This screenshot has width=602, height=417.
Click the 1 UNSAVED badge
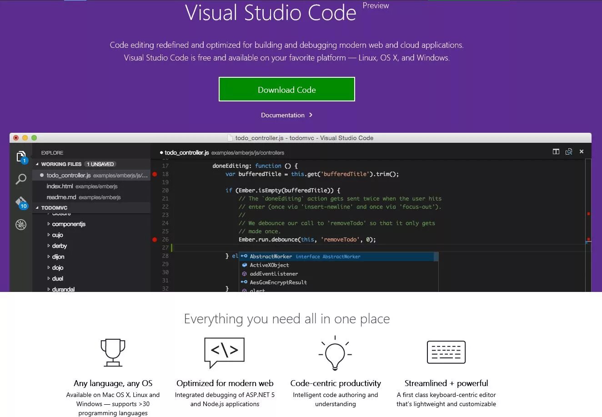click(x=100, y=164)
